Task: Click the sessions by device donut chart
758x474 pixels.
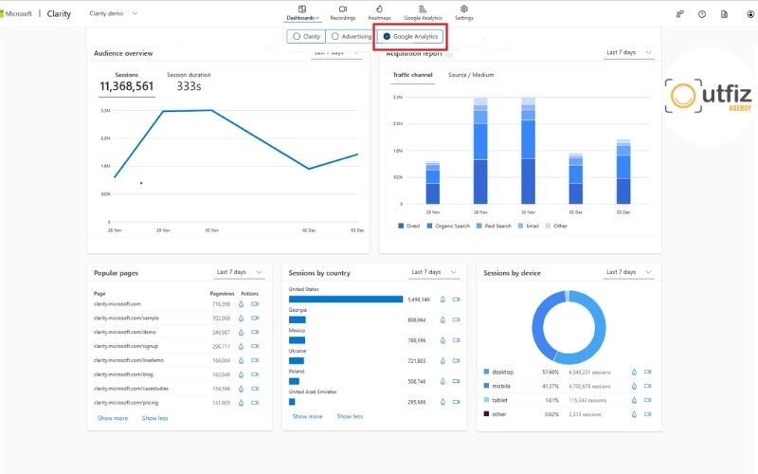Action: pos(568,327)
